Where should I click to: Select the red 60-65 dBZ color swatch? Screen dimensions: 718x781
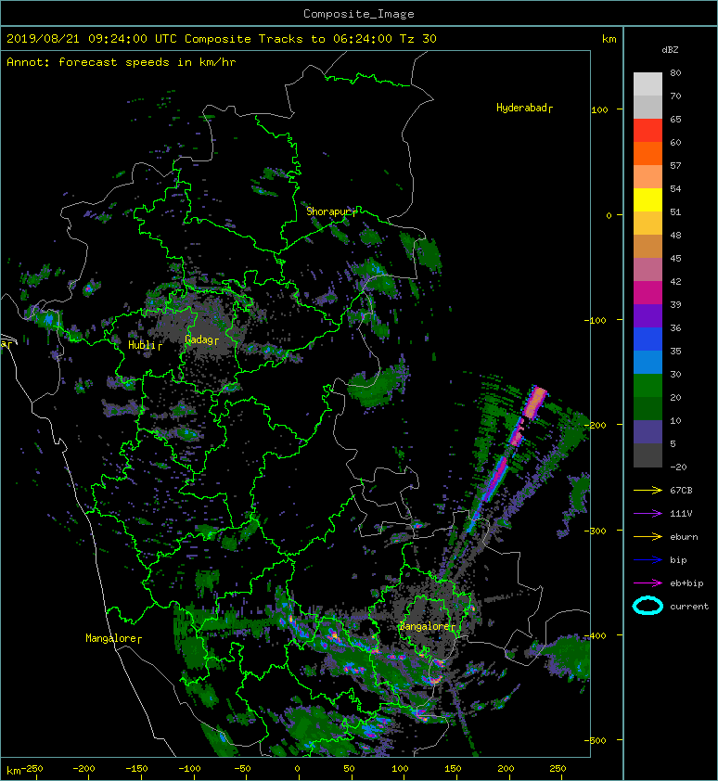tap(647, 131)
